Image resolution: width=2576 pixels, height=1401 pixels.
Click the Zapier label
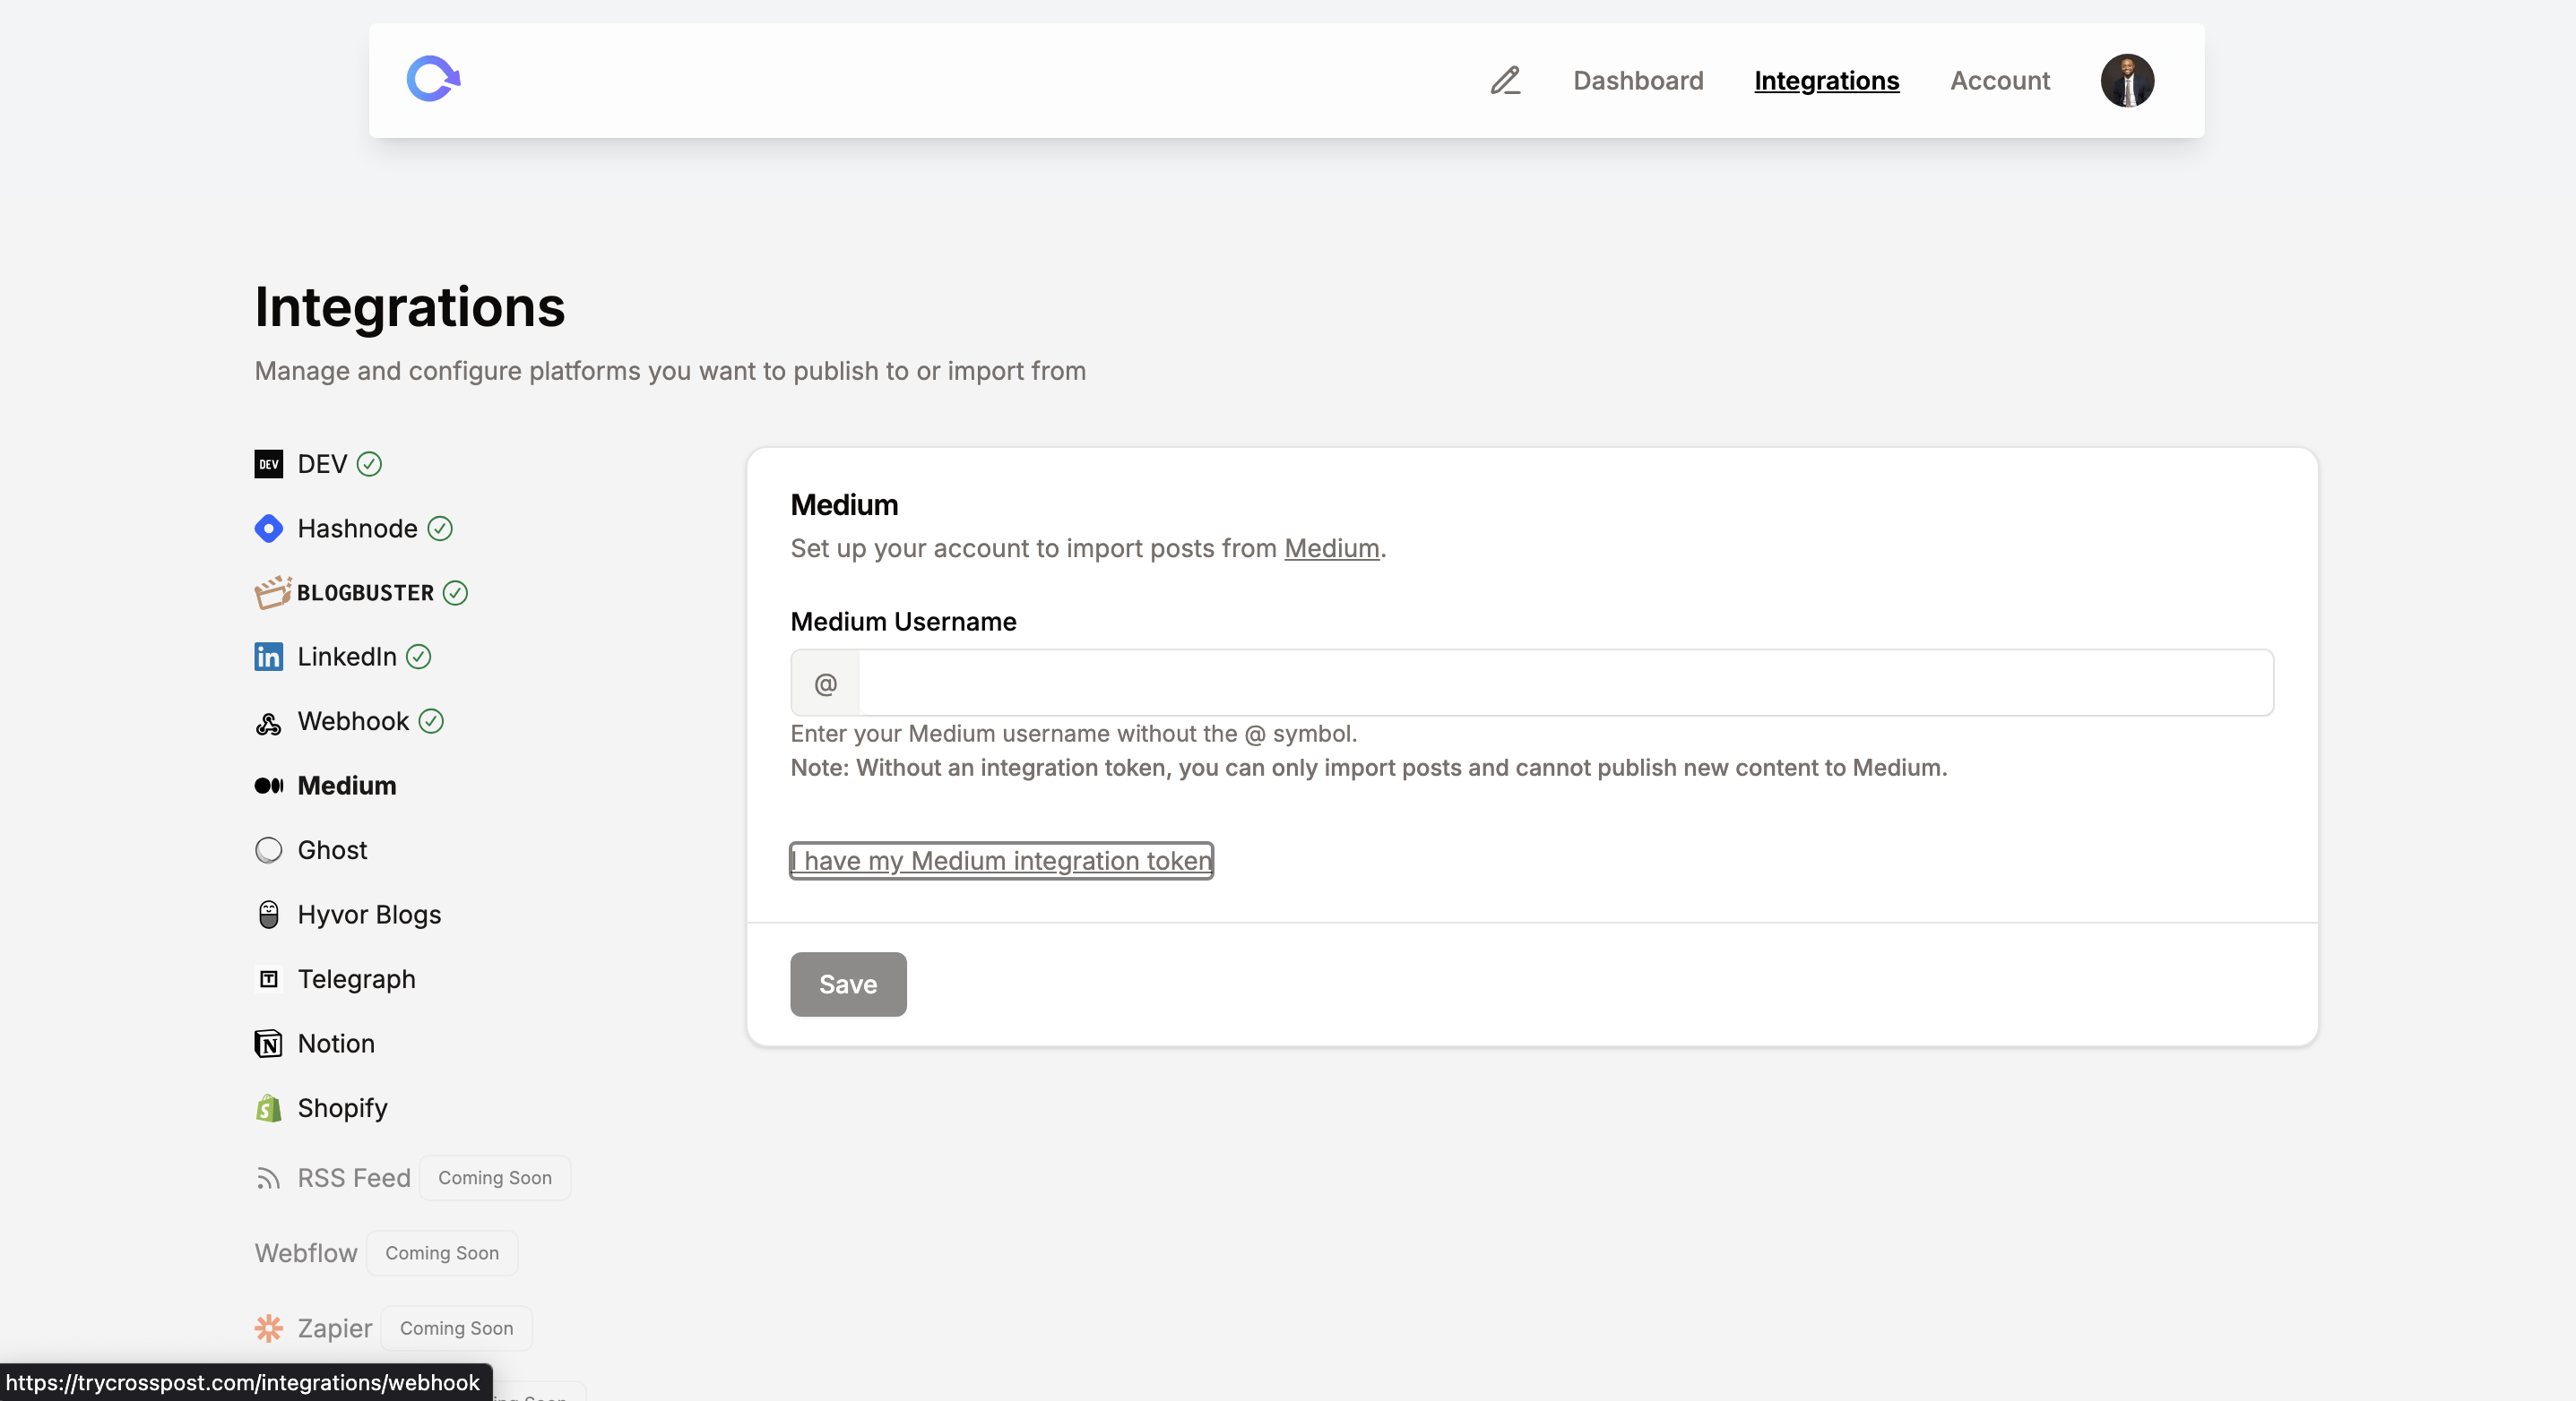(x=335, y=1328)
